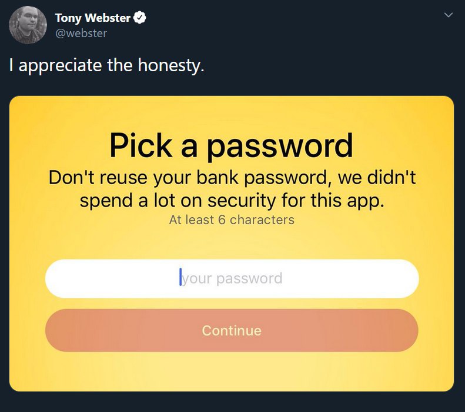The width and height of the screenshot is (465, 412).
Task: Place the cursor at the blue text caret
Action: tap(180, 277)
